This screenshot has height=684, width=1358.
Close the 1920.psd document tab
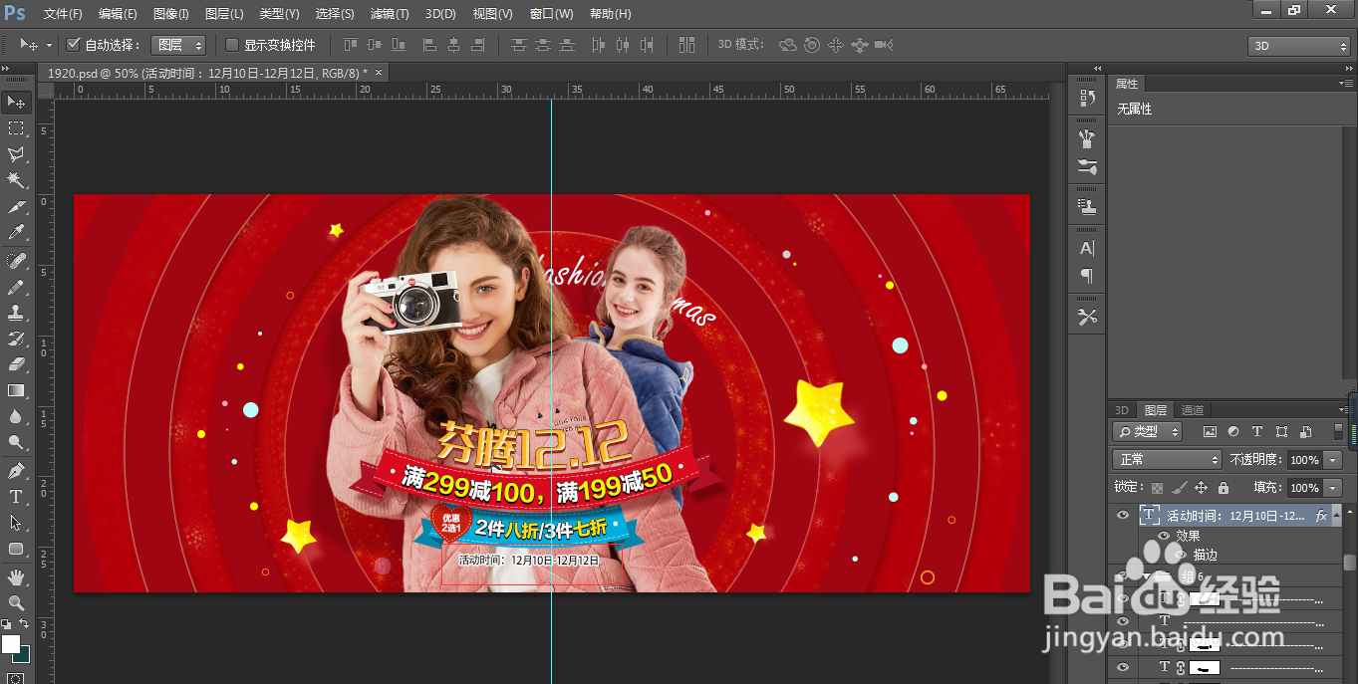point(379,72)
